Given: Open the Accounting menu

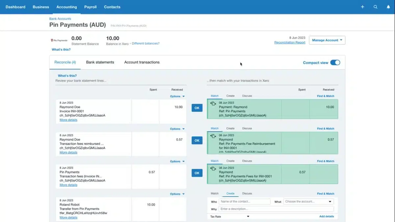Looking at the screenshot, I should (66, 7).
